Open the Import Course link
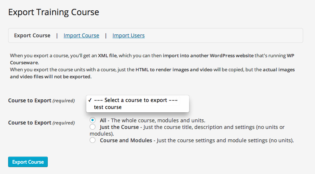 [81, 35]
